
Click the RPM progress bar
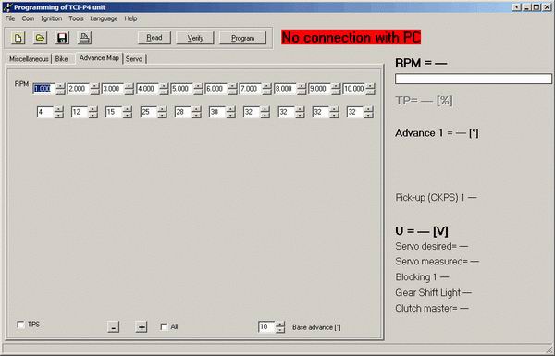[474, 79]
